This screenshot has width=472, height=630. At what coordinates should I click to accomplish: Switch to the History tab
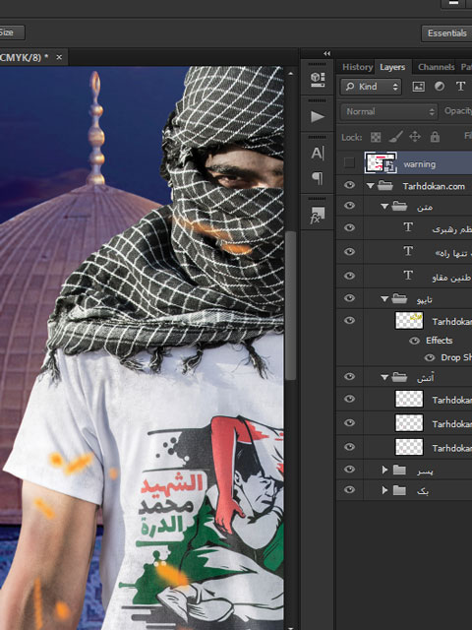(357, 67)
